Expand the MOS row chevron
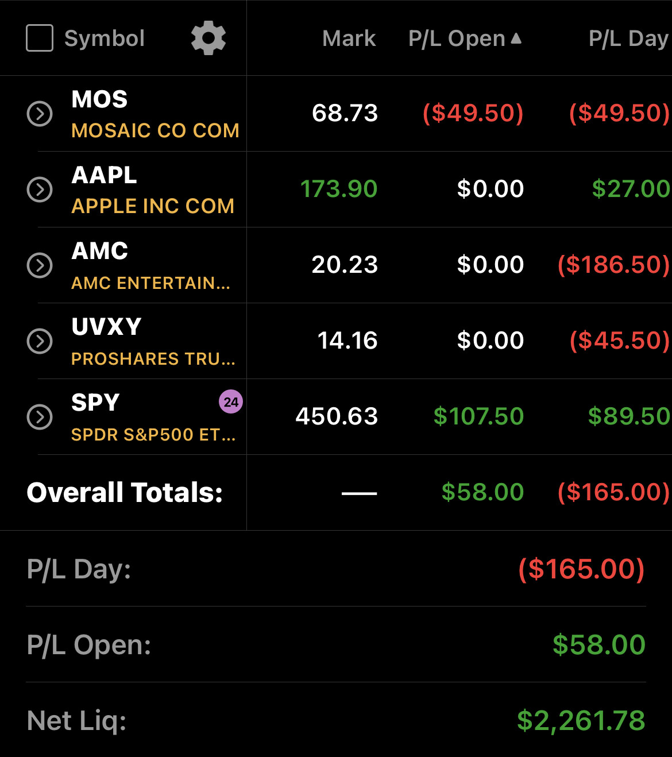 40,114
